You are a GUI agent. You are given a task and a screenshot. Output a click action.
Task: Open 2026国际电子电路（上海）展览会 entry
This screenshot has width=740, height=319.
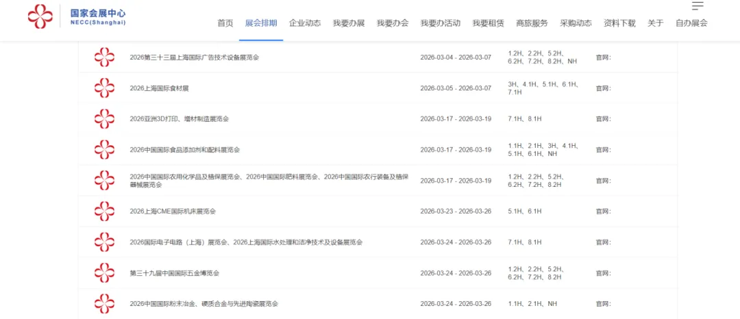(247, 242)
